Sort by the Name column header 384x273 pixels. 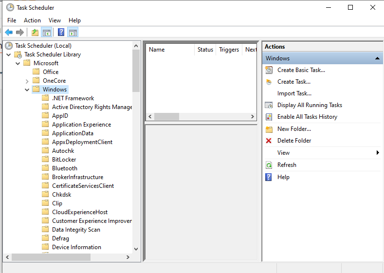[170, 50]
